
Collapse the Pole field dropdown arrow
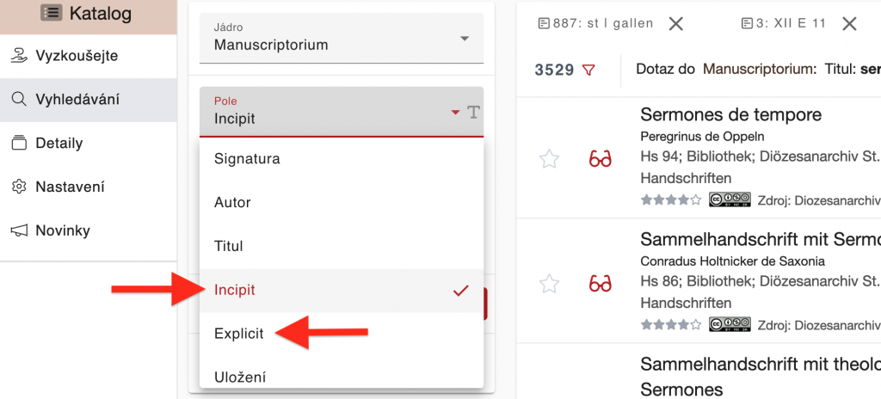coord(455,113)
